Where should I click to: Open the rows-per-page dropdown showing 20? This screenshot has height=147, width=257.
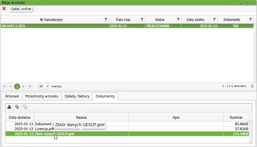(x=44, y=86)
